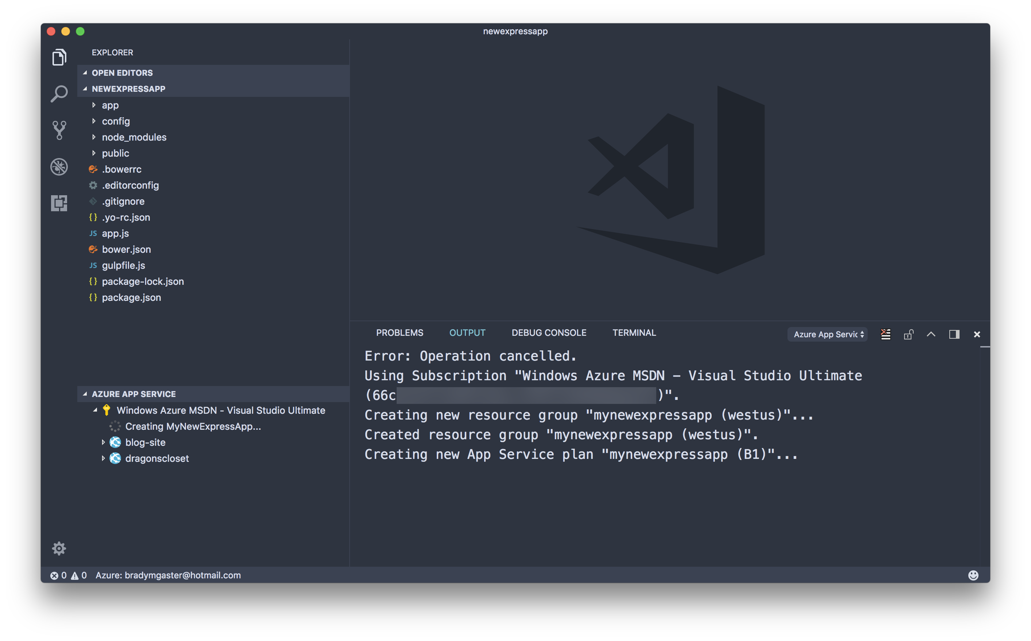Open the Manage gear icon
1031x641 pixels.
click(59, 548)
